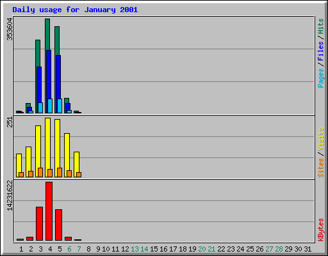This screenshot has width=328, height=256.
Task: Select the small red KBytes bar for day 1
Action: pyautogui.click(x=20, y=239)
